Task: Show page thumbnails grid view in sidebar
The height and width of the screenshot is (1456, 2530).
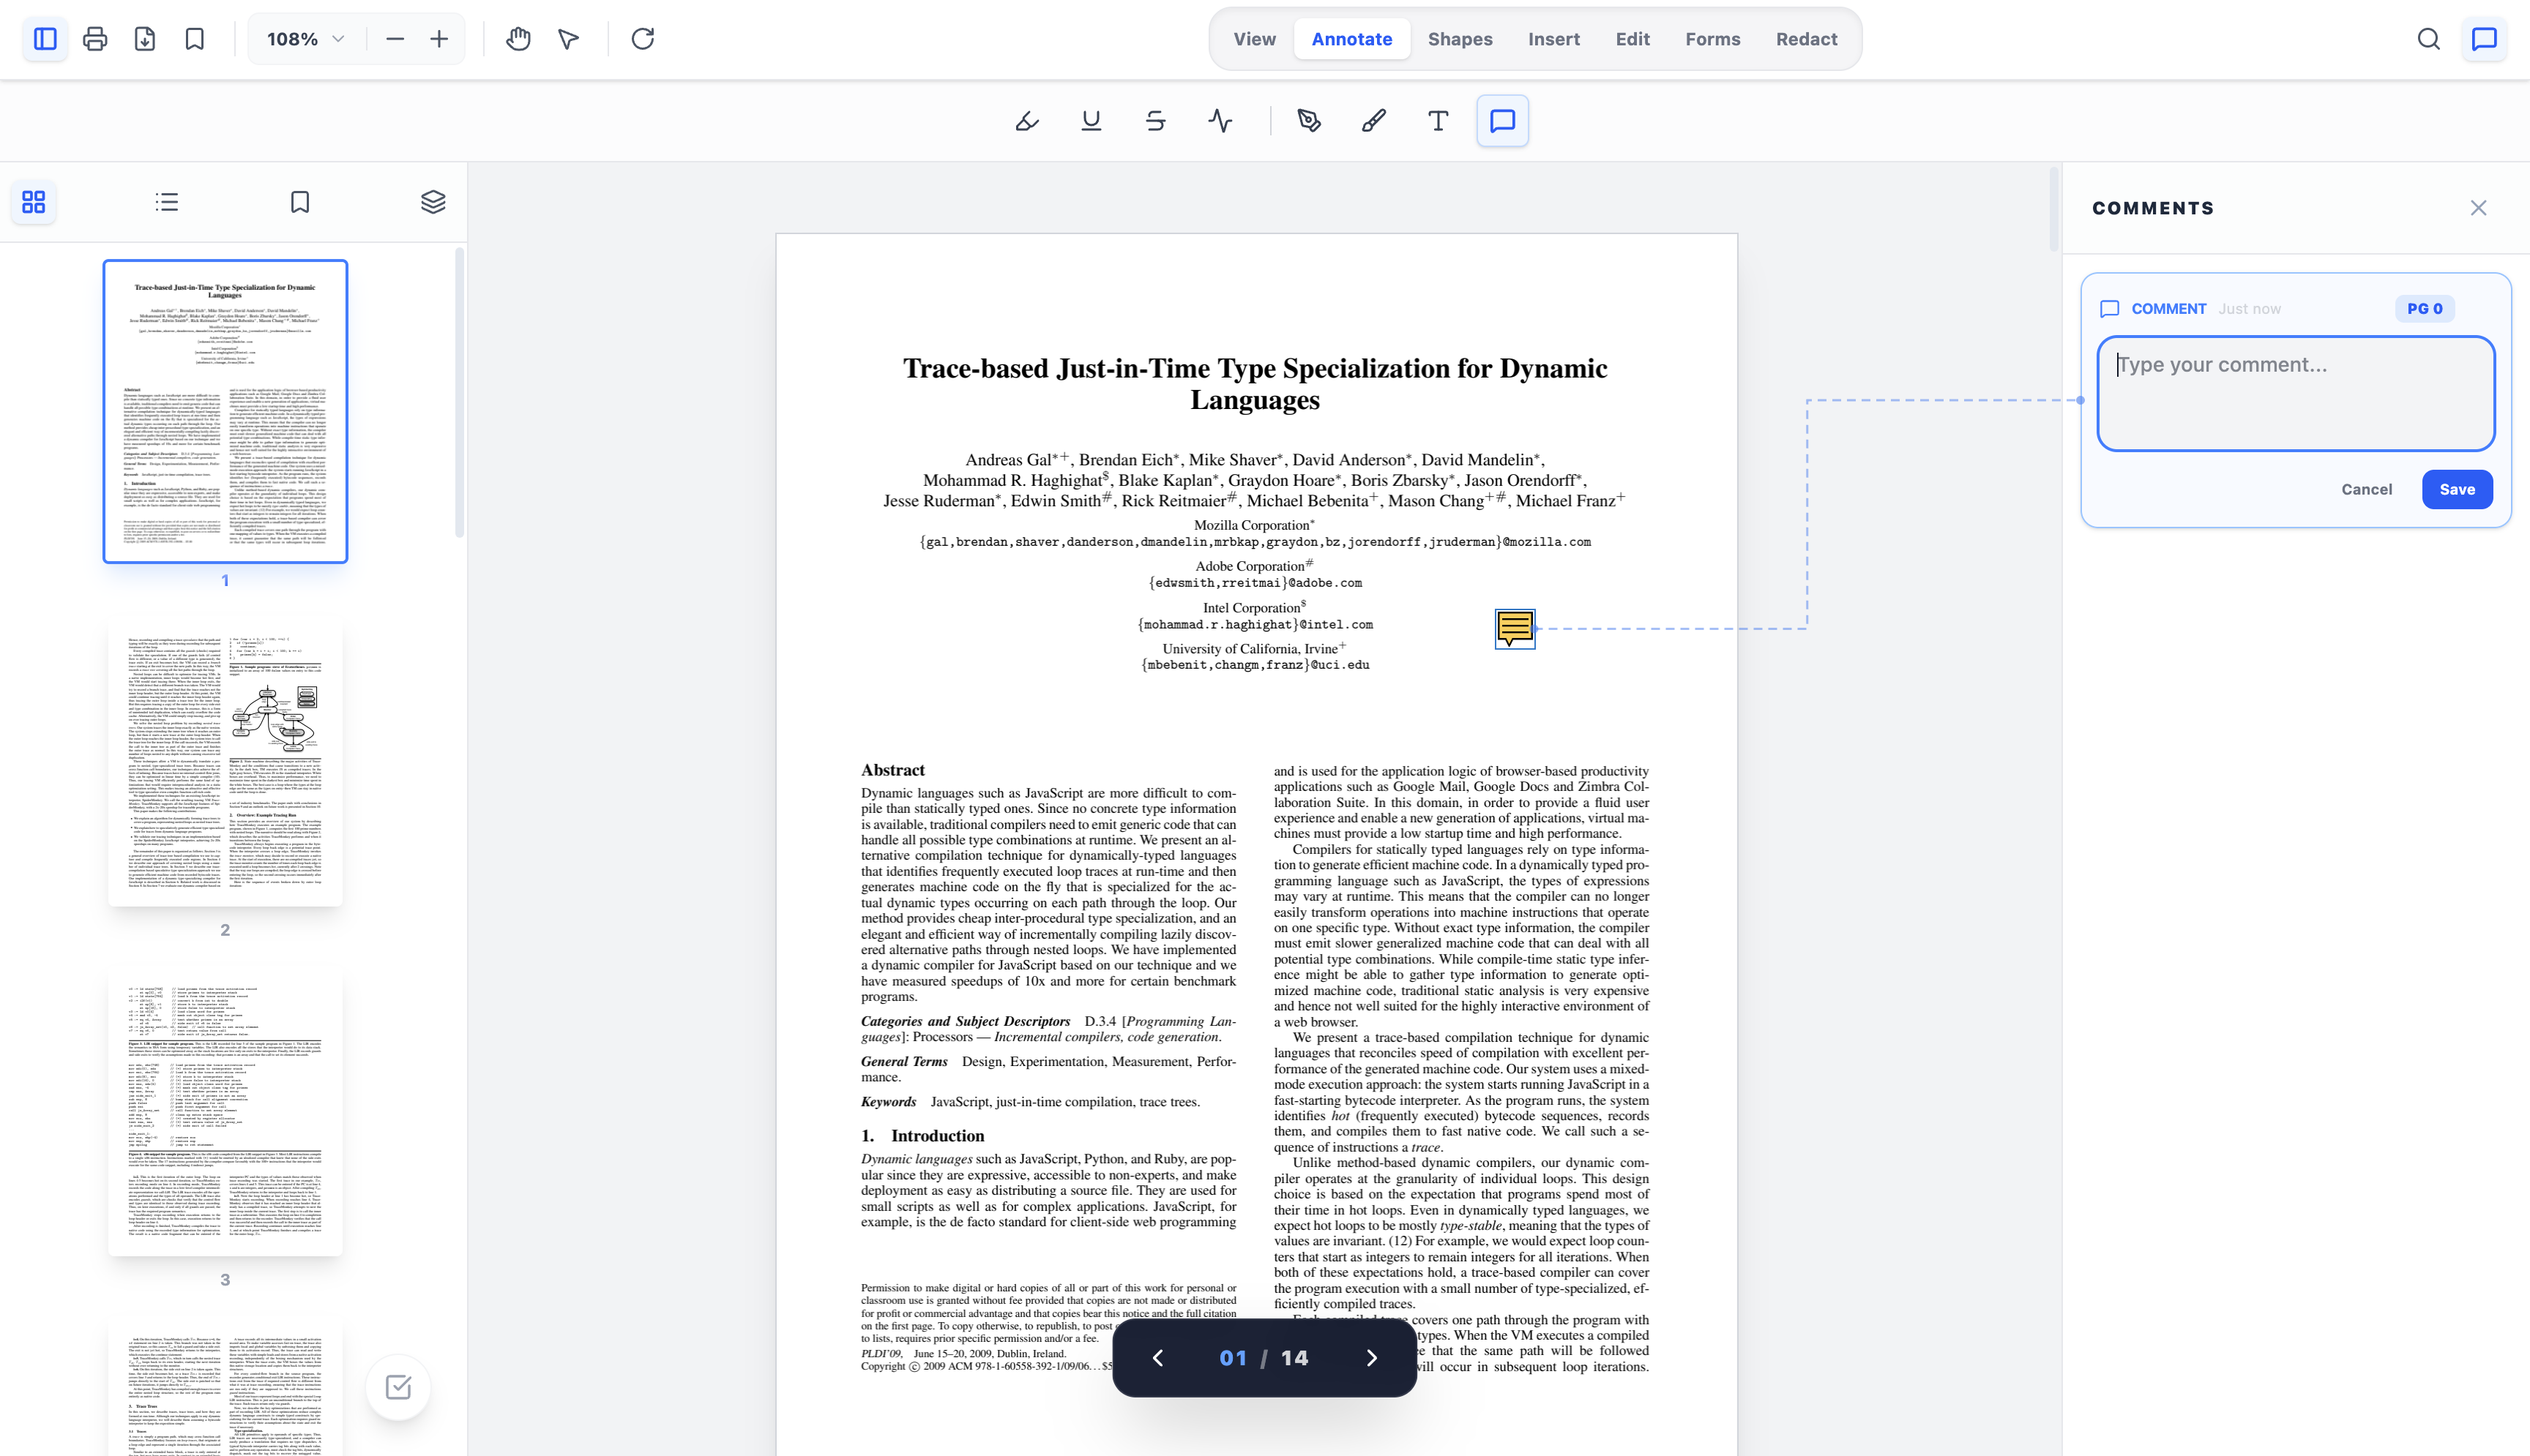Action: (34, 202)
